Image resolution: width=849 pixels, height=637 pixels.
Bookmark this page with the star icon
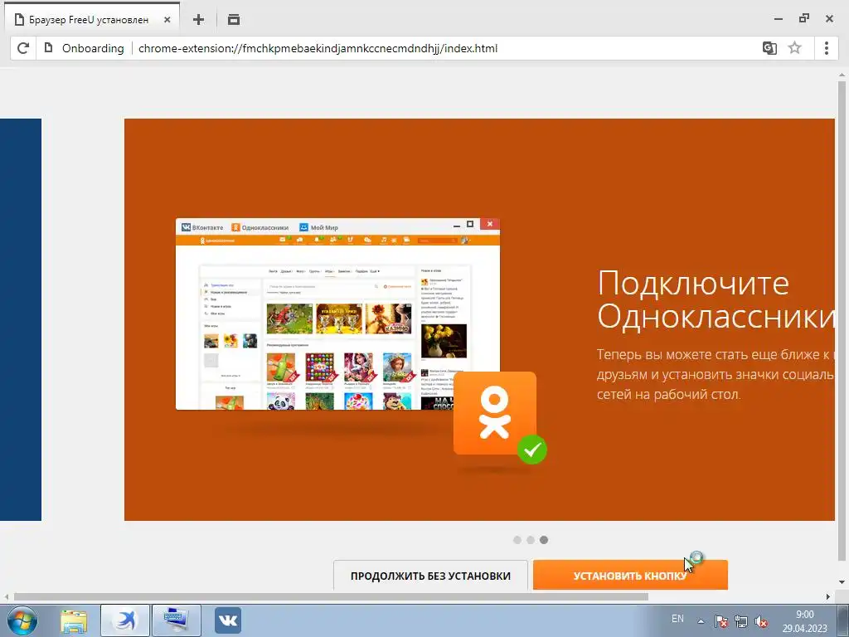click(x=794, y=47)
